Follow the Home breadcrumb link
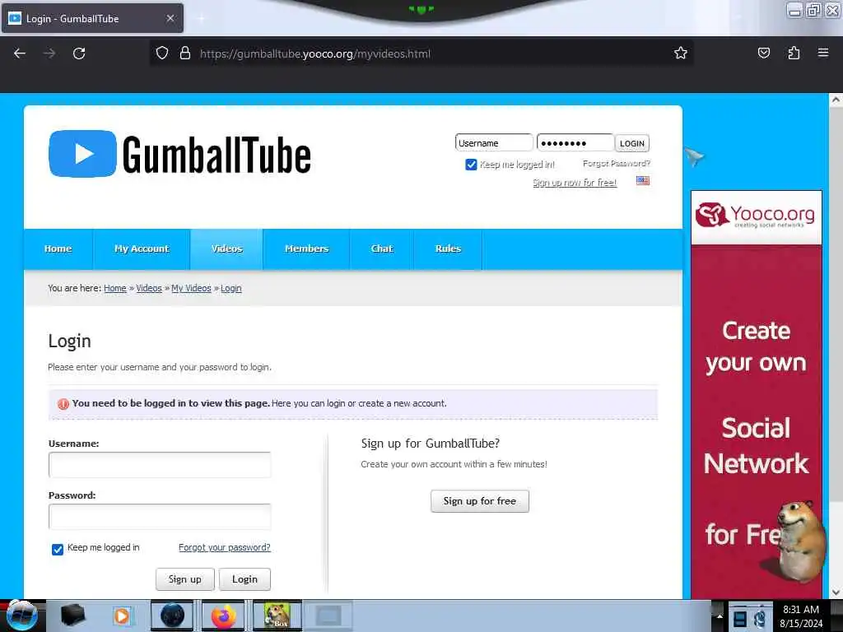Image resolution: width=843 pixels, height=632 pixels. pyautogui.click(x=115, y=288)
